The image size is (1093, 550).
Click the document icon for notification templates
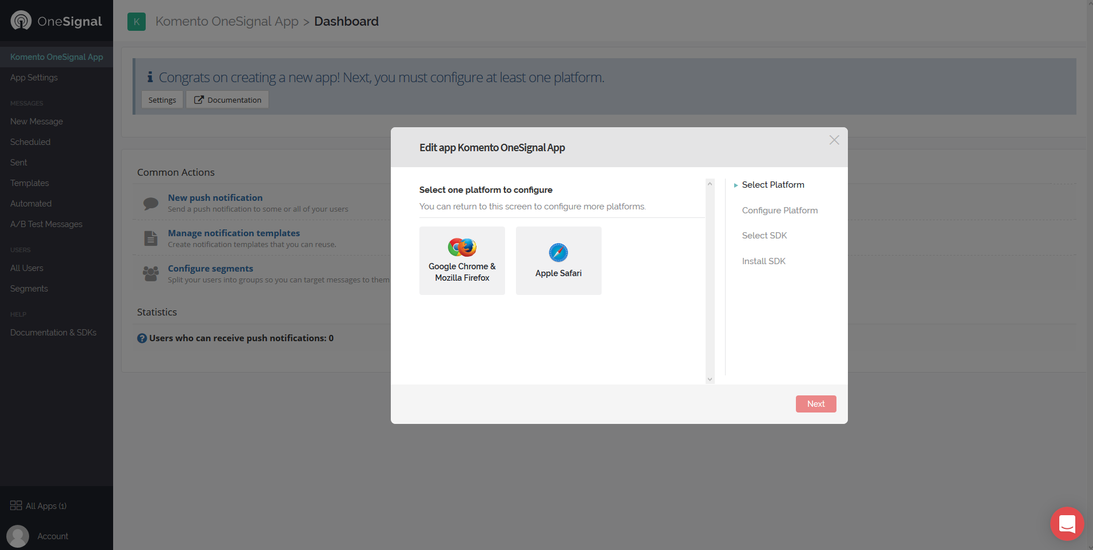pyautogui.click(x=151, y=238)
